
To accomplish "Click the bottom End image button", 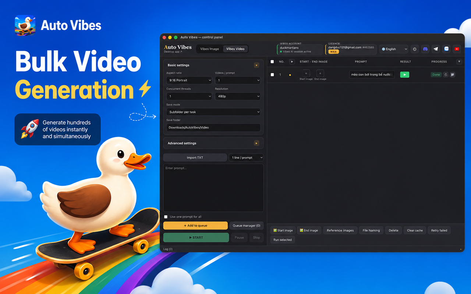I will coord(309,230).
